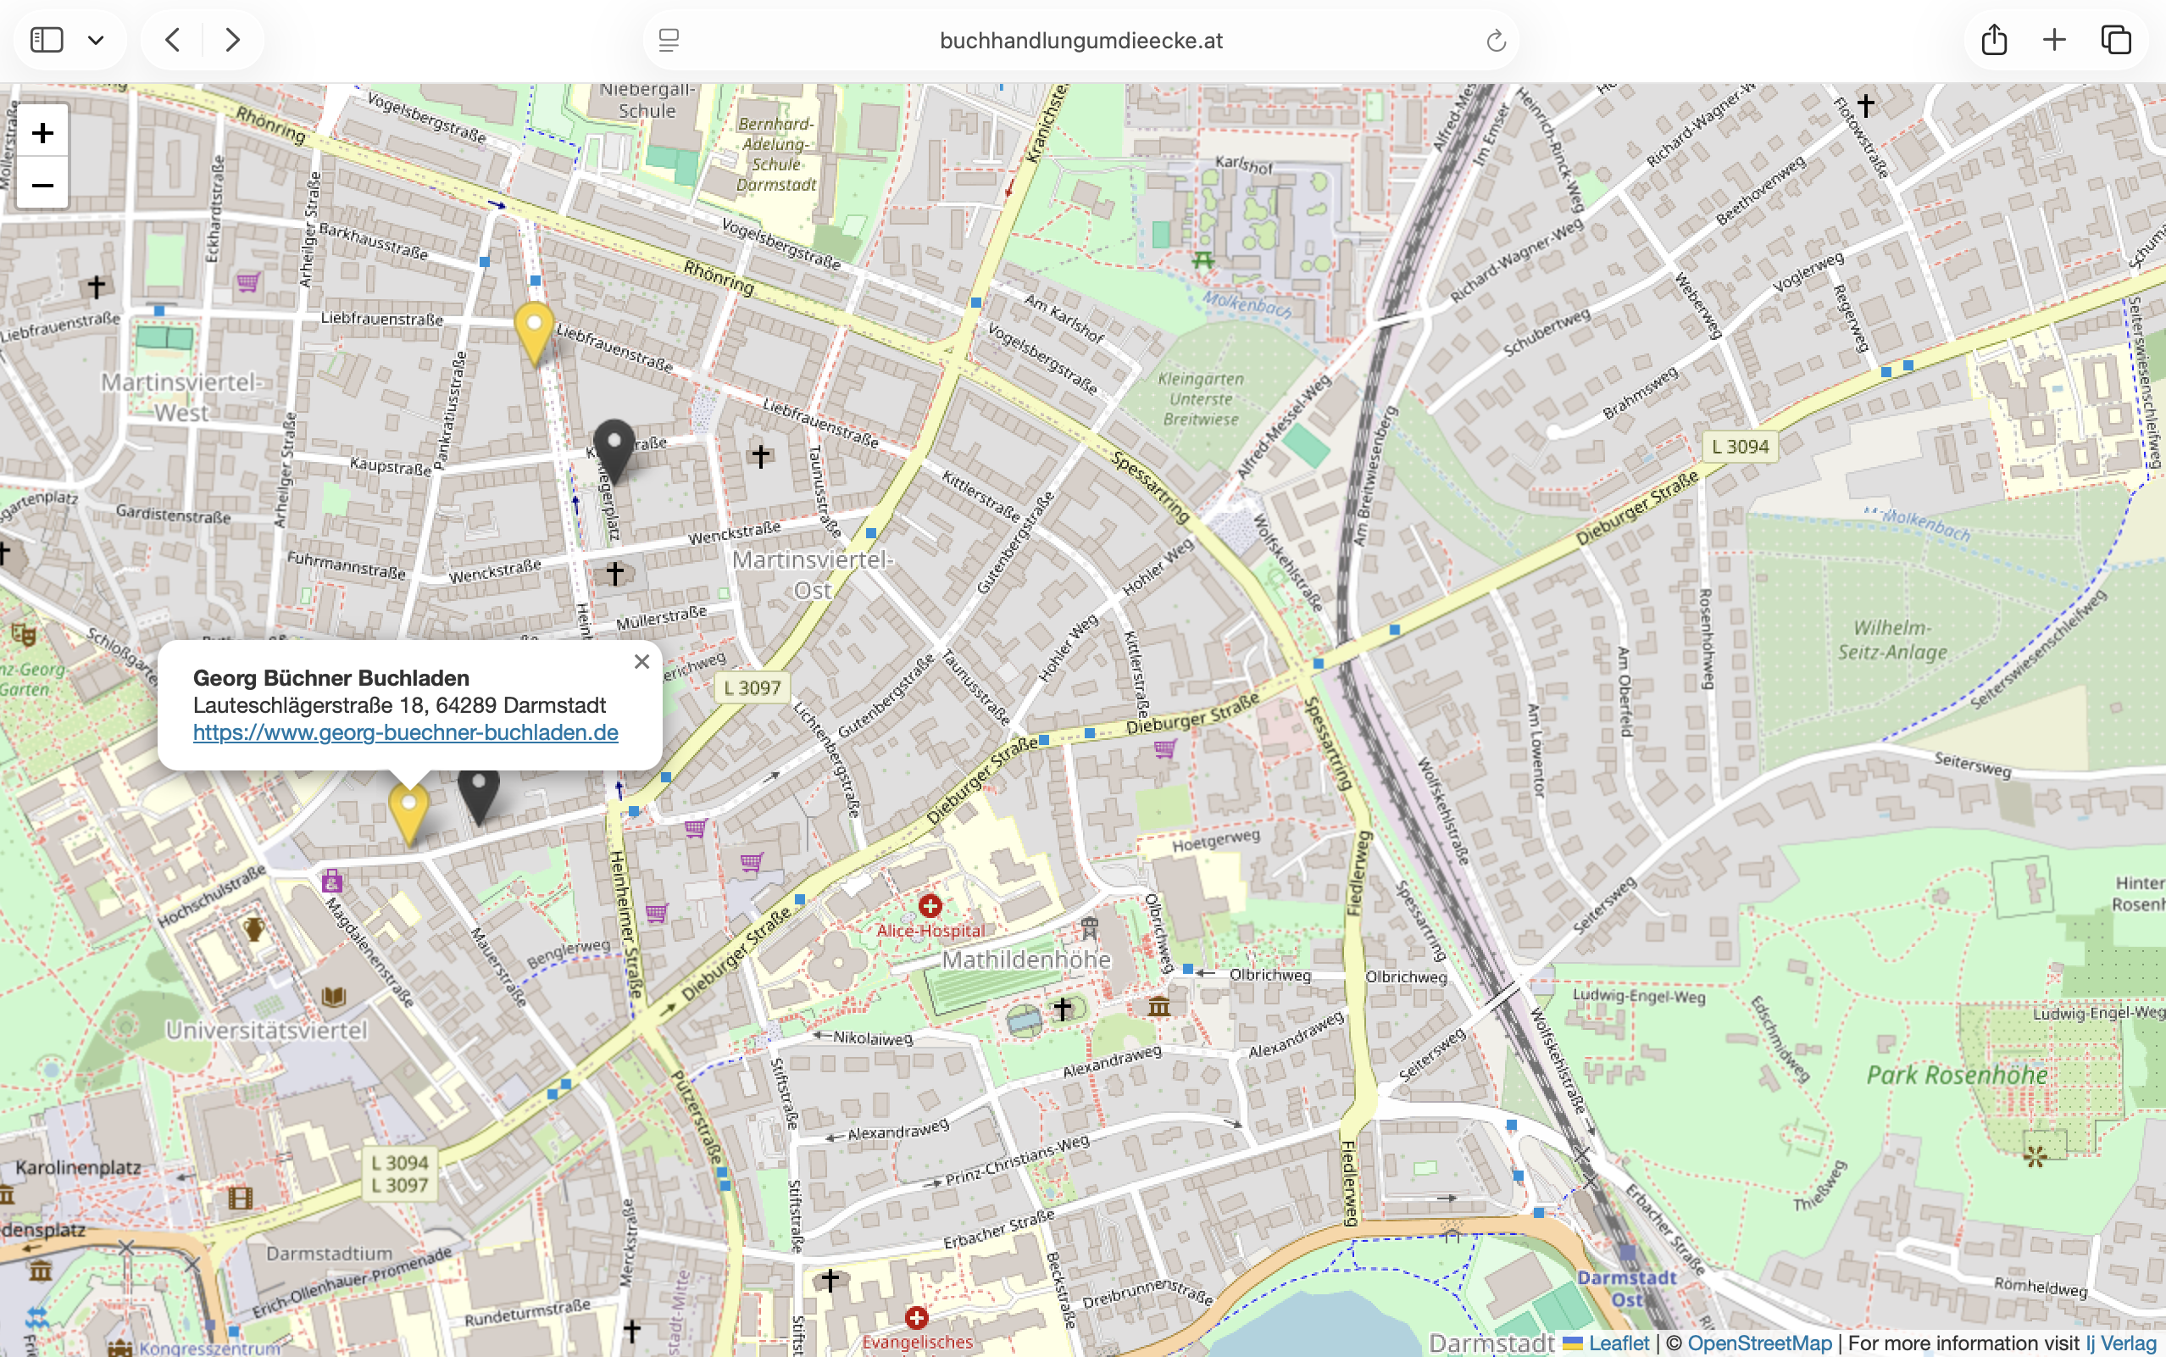This screenshot has height=1357, width=2166.
Task: Open the page menu in the address bar
Action: click(669, 41)
